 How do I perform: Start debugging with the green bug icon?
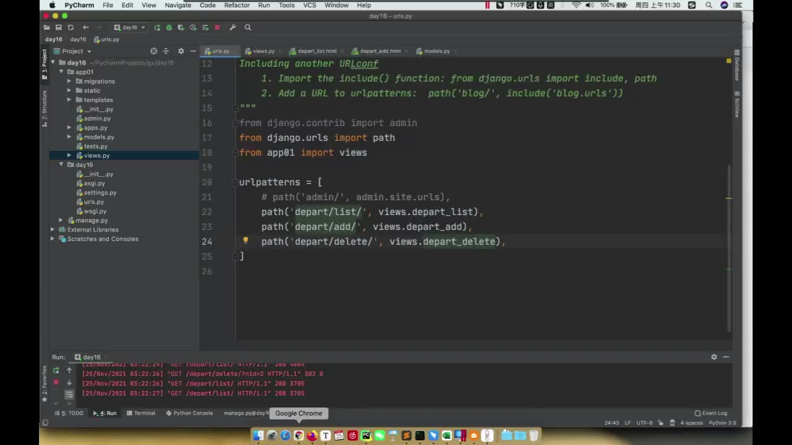[169, 27]
